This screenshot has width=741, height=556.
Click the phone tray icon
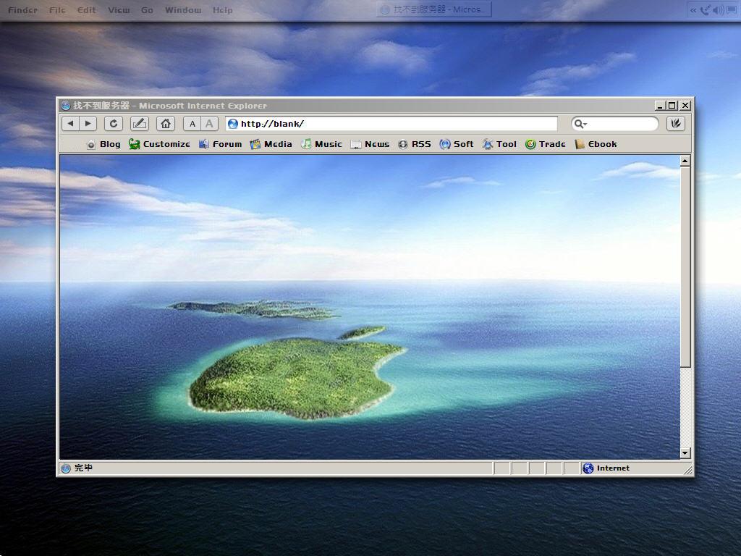[705, 10]
